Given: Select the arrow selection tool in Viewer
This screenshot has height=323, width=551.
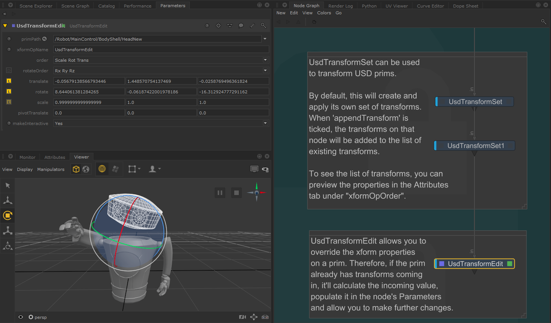Looking at the screenshot, I should click(x=8, y=185).
